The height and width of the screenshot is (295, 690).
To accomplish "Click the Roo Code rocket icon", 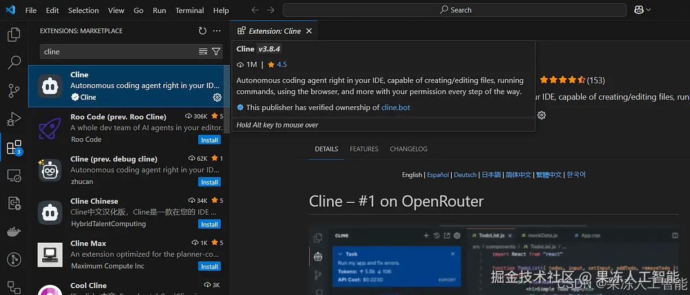I will [50, 128].
